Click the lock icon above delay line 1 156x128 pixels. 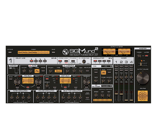[31, 59]
